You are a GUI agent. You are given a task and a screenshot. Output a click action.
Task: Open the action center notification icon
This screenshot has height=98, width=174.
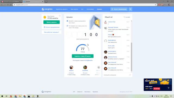tap(171, 96)
